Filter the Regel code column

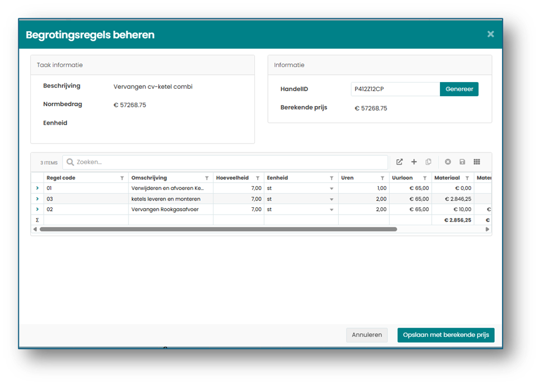point(122,178)
